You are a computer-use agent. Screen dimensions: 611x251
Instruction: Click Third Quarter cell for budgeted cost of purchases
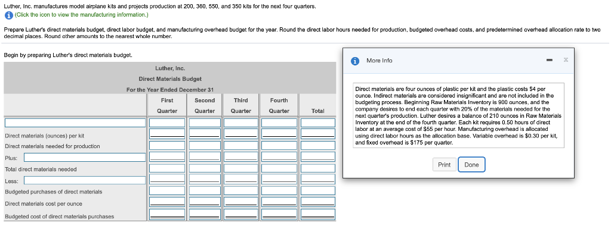(x=241, y=214)
